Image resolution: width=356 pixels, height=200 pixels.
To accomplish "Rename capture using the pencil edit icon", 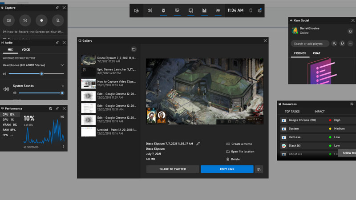I will (198, 144).
